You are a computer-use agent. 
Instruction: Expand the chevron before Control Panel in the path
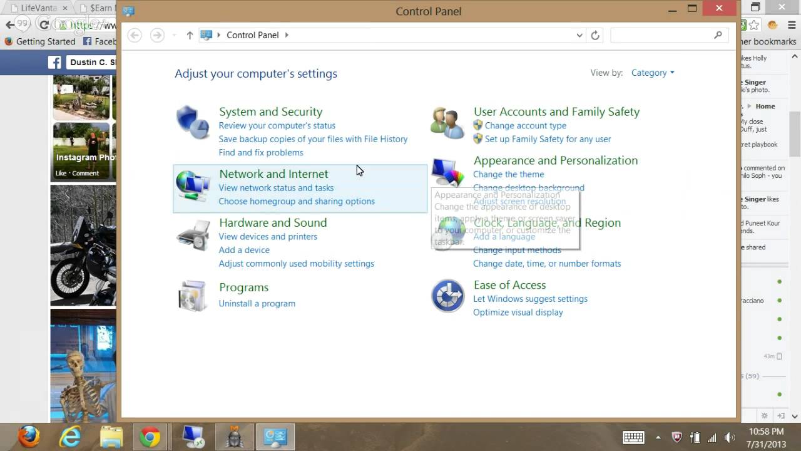(219, 35)
